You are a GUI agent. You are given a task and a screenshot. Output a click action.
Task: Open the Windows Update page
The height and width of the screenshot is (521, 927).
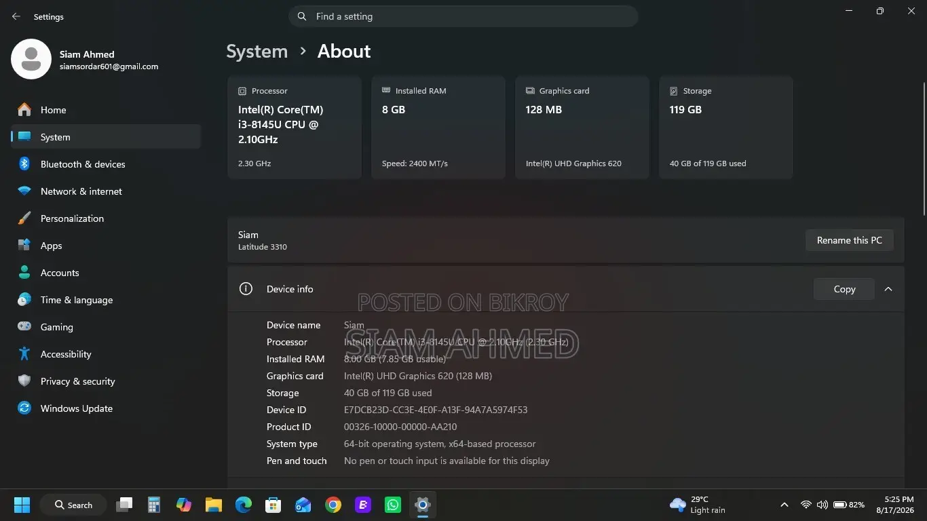pyautogui.click(x=106, y=408)
